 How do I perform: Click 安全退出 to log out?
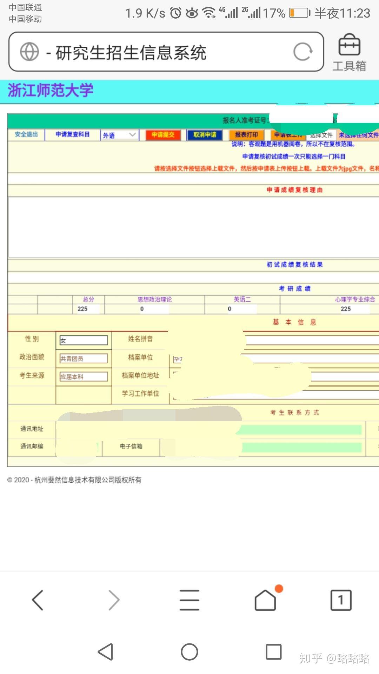tap(26, 134)
